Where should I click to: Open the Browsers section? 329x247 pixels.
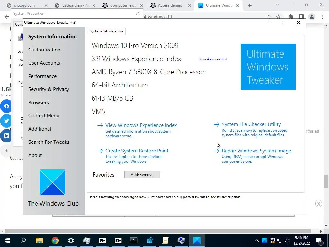tap(39, 103)
